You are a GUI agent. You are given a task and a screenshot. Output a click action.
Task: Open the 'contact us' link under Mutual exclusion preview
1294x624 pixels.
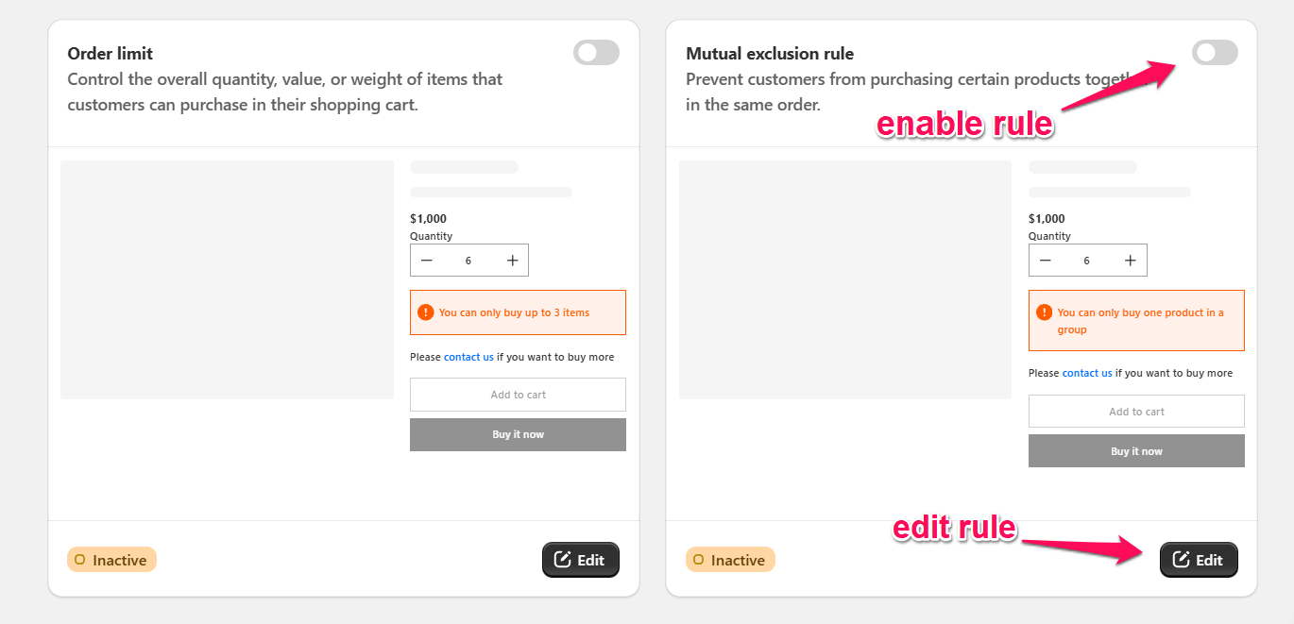pyautogui.click(x=1086, y=373)
